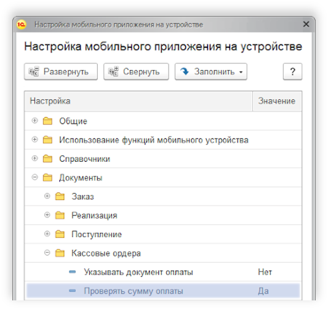This screenshot has height=309, width=328.
Task: Expand the Справочники tree node
Action: point(34,158)
